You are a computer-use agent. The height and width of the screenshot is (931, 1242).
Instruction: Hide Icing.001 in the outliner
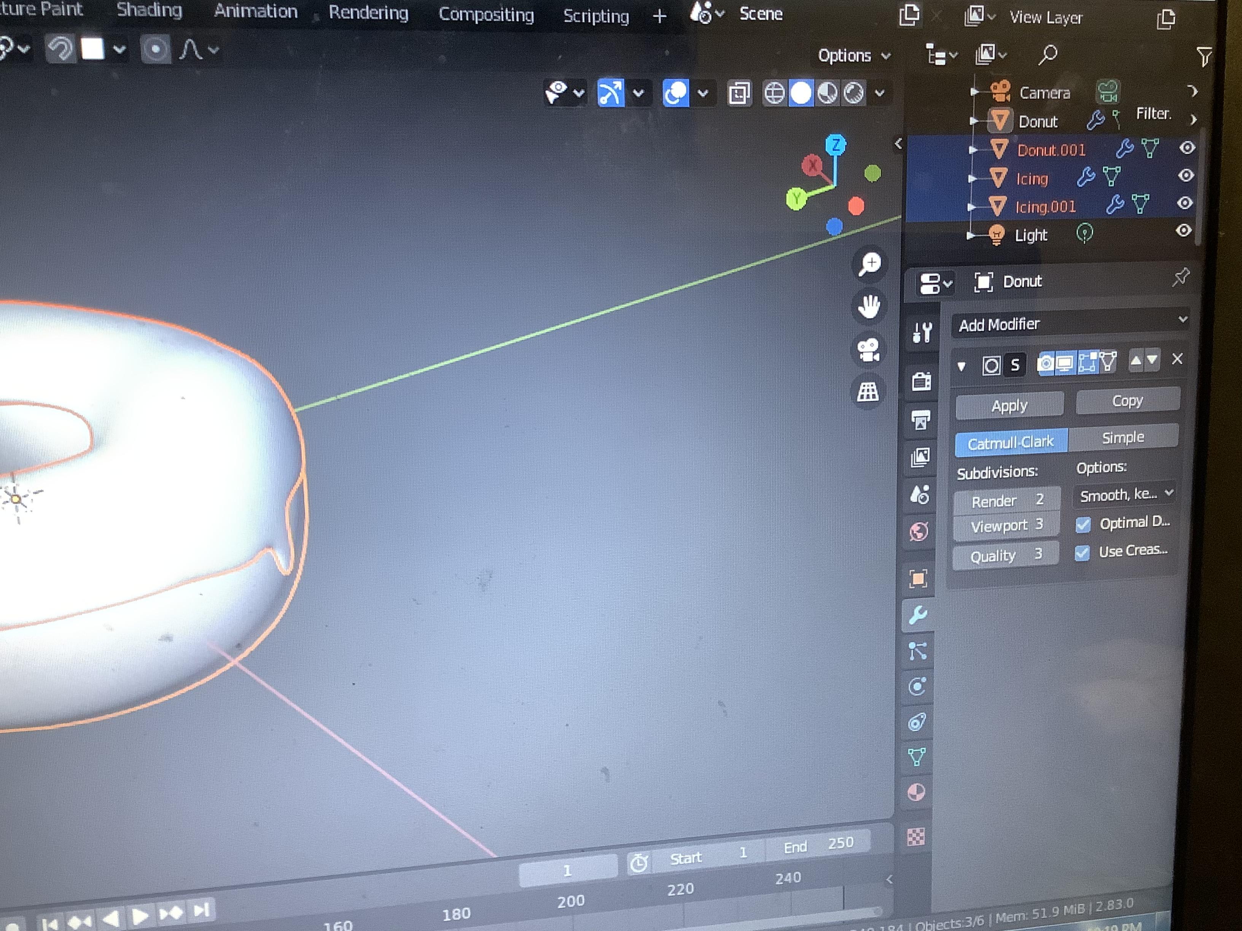tap(1185, 203)
